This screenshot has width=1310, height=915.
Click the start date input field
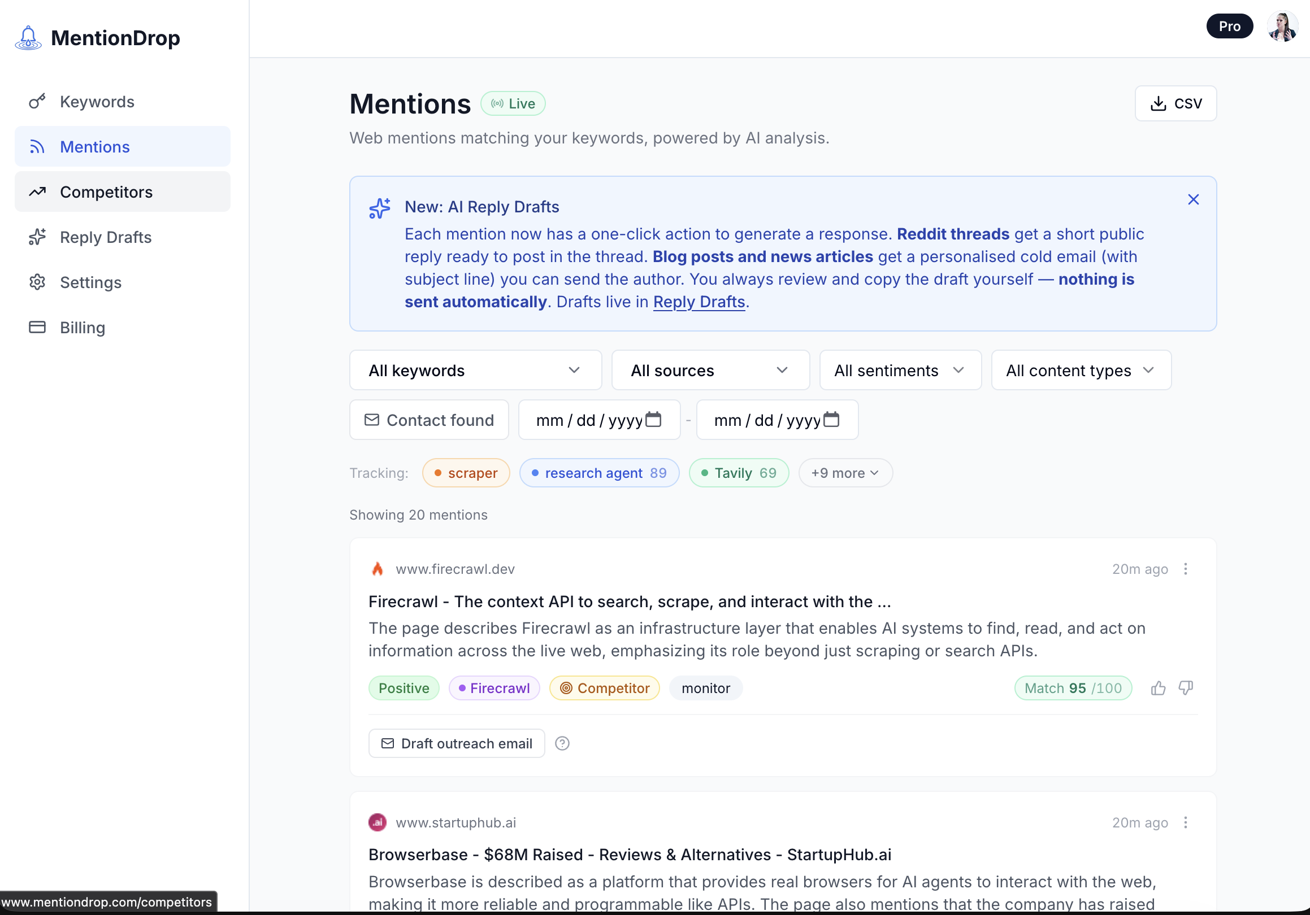[x=599, y=420]
